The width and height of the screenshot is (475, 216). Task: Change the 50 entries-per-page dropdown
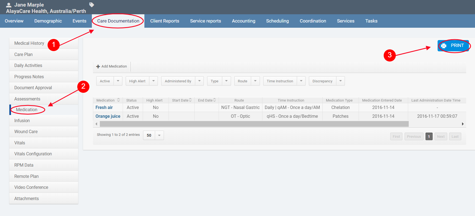[x=159, y=135]
